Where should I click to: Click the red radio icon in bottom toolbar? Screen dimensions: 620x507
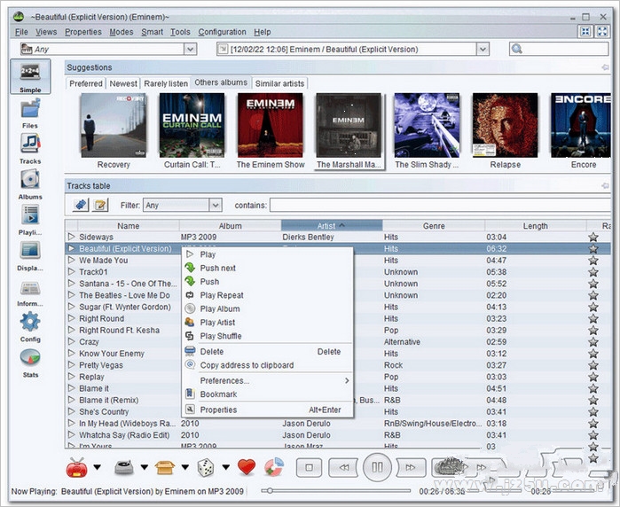(76, 467)
